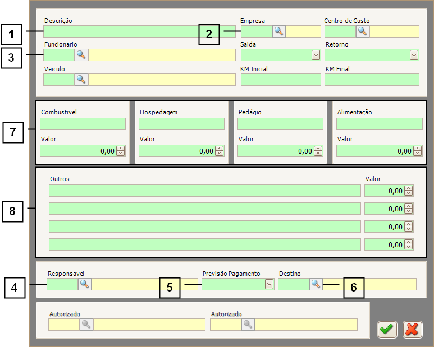Adjust the Hospedagem Valor spinner

pyautogui.click(x=220, y=151)
